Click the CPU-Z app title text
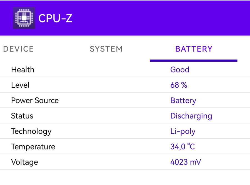Viewport: 250px width, 185px height. click(x=55, y=18)
